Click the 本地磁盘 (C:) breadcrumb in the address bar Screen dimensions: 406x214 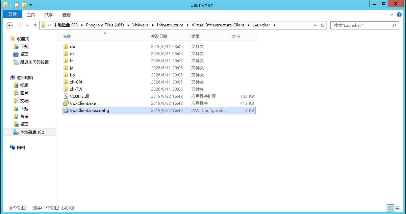point(66,25)
